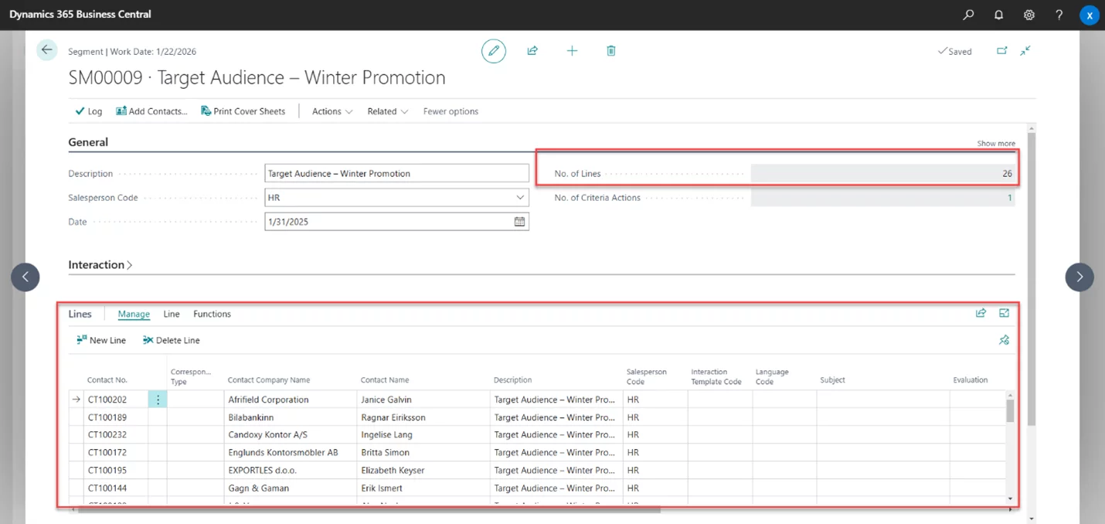Open page in new window icon
This screenshot has height=524, width=1105.
(1001, 51)
